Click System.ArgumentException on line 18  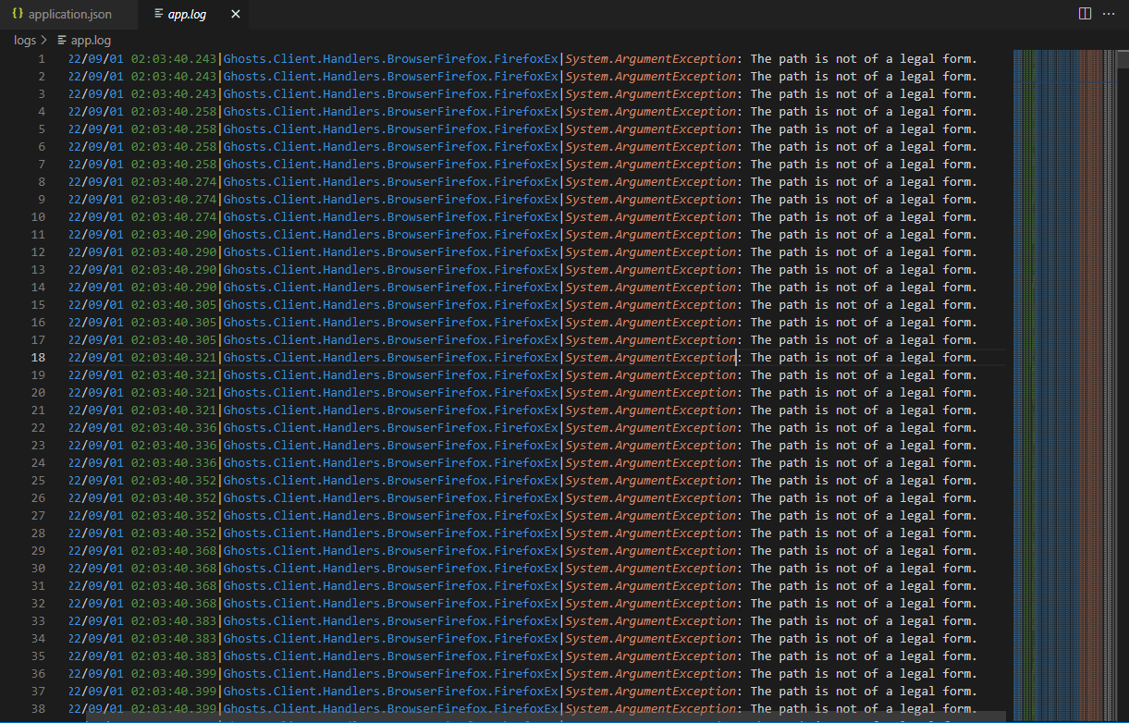(651, 358)
